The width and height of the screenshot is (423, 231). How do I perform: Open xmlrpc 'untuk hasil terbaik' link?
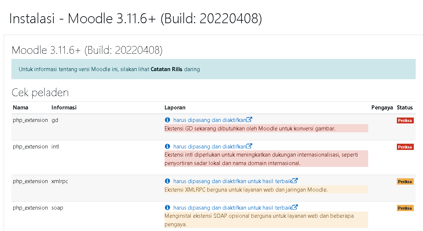(233, 181)
